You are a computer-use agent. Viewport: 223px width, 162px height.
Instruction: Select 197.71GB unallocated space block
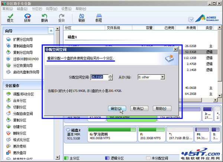pyautogui.click(x=180, y=134)
